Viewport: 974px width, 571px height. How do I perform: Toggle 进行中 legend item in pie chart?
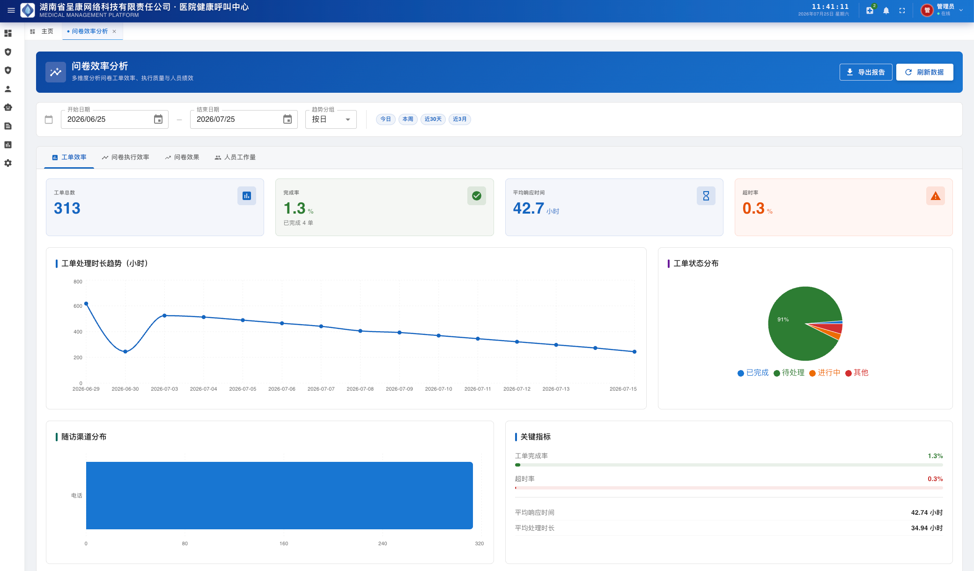click(825, 373)
